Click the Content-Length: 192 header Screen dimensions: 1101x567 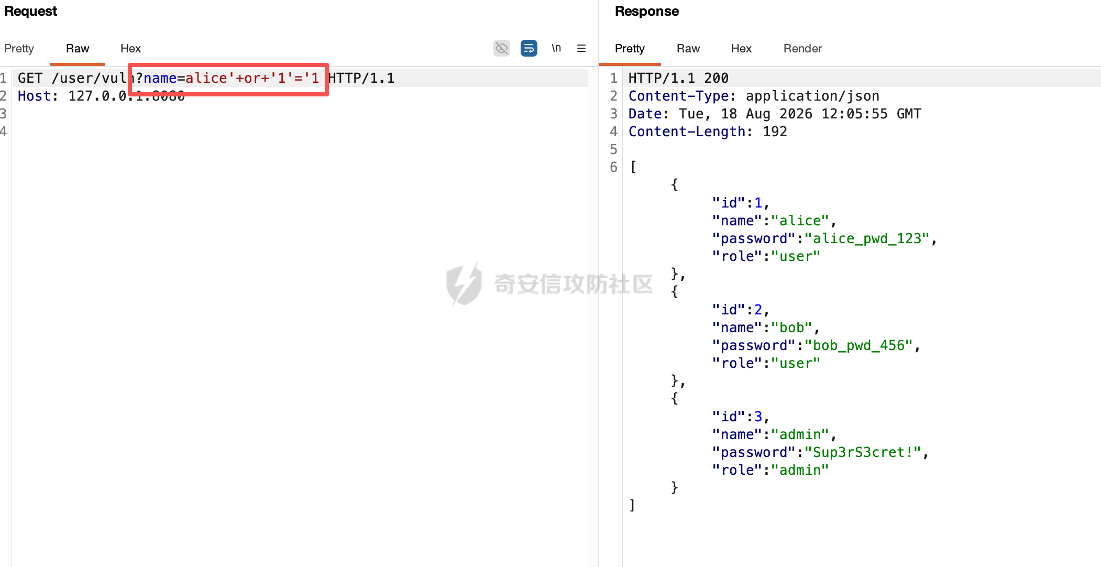pyautogui.click(x=708, y=132)
